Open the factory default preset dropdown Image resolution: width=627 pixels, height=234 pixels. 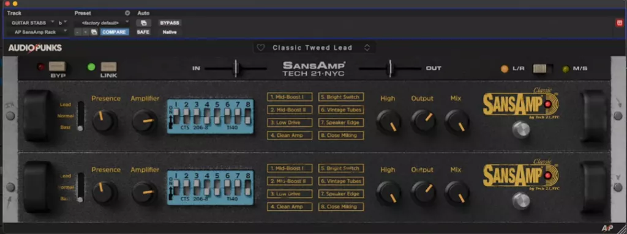[x=102, y=23]
